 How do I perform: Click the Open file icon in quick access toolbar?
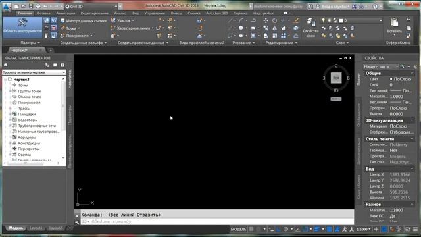(x=24, y=6)
